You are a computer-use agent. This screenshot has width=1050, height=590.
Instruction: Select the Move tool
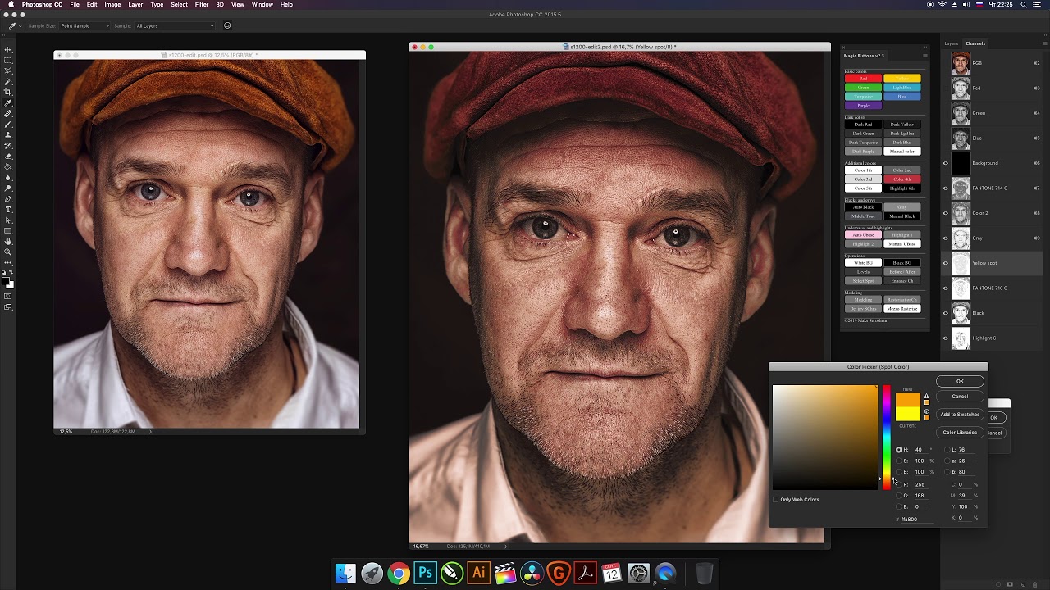[x=7, y=49]
